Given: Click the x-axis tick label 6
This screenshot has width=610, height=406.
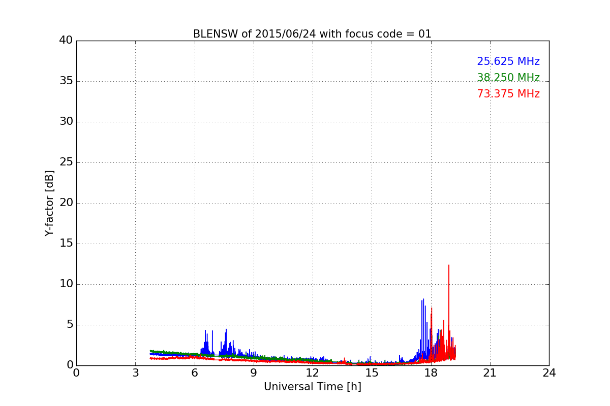Looking at the screenshot, I should pyautogui.click(x=195, y=373).
